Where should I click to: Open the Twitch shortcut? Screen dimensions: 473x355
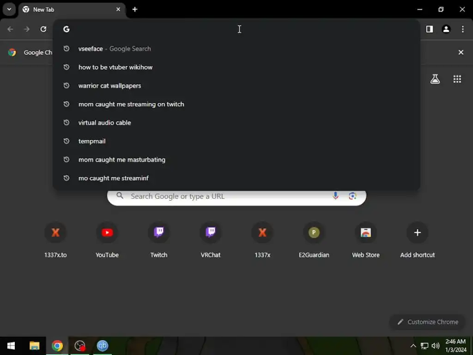click(x=159, y=240)
